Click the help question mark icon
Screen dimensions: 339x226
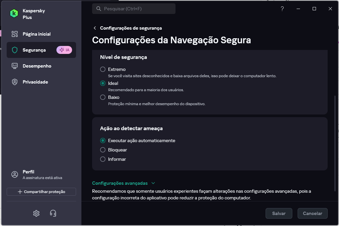click(x=282, y=9)
